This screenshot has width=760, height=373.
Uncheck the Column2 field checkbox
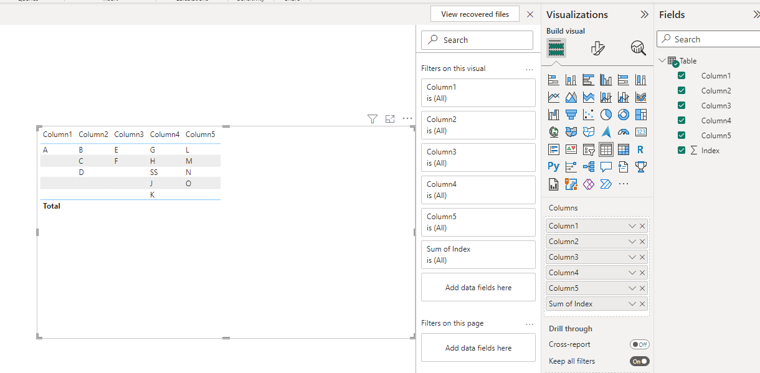click(x=682, y=90)
